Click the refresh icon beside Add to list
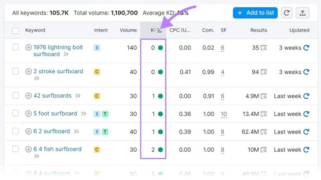The width and height of the screenshot is (321, 180). click(286, 13)
